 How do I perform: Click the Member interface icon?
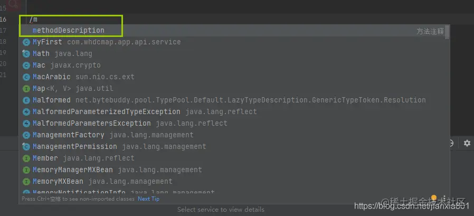[x=26, y=158]
